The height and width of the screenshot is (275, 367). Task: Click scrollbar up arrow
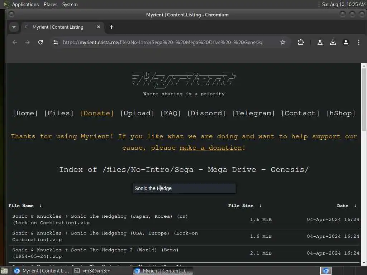[364, 66]
